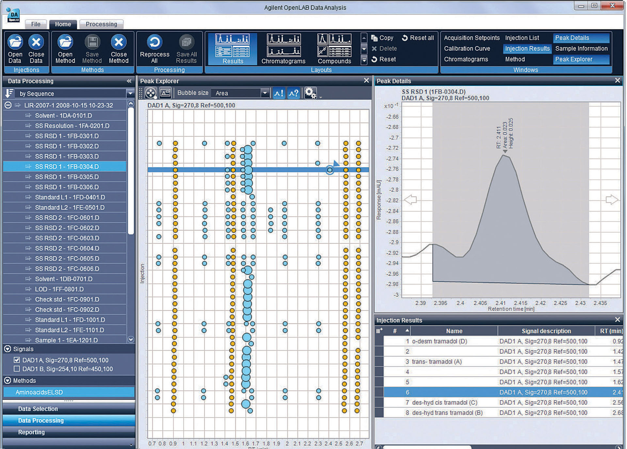Viewport: 627px width, 449px height.
Task: Expand the layouts gallery list
Action: 364,60
